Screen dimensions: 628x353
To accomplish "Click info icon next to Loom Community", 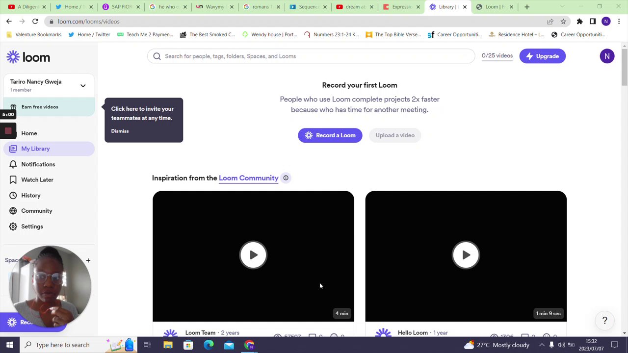I will [x=286, y=178].
